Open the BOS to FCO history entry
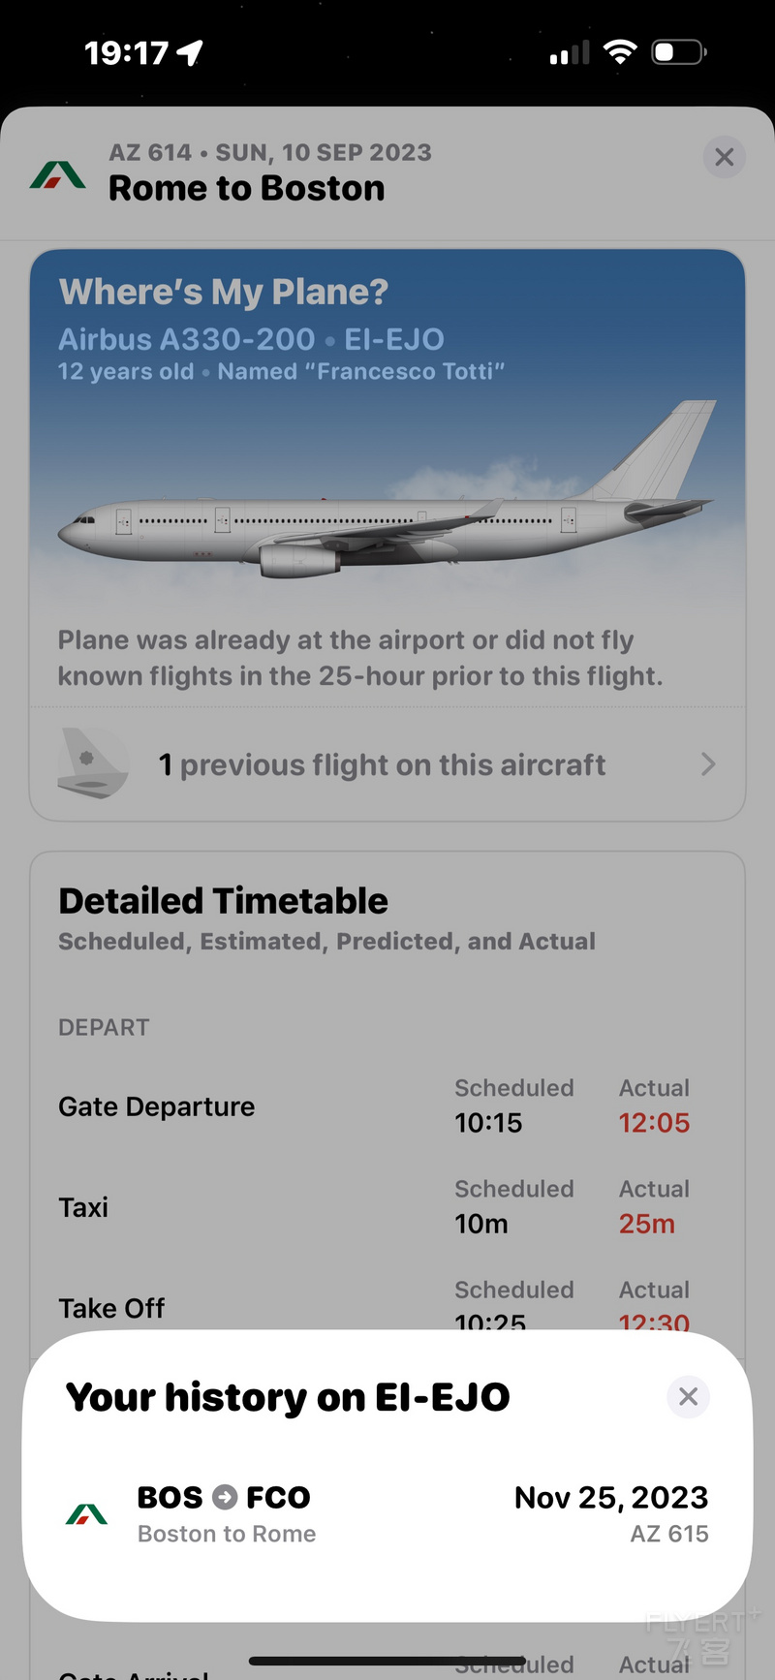The width and height of the screenshot is (775, 1680). tap(387, 1513)
